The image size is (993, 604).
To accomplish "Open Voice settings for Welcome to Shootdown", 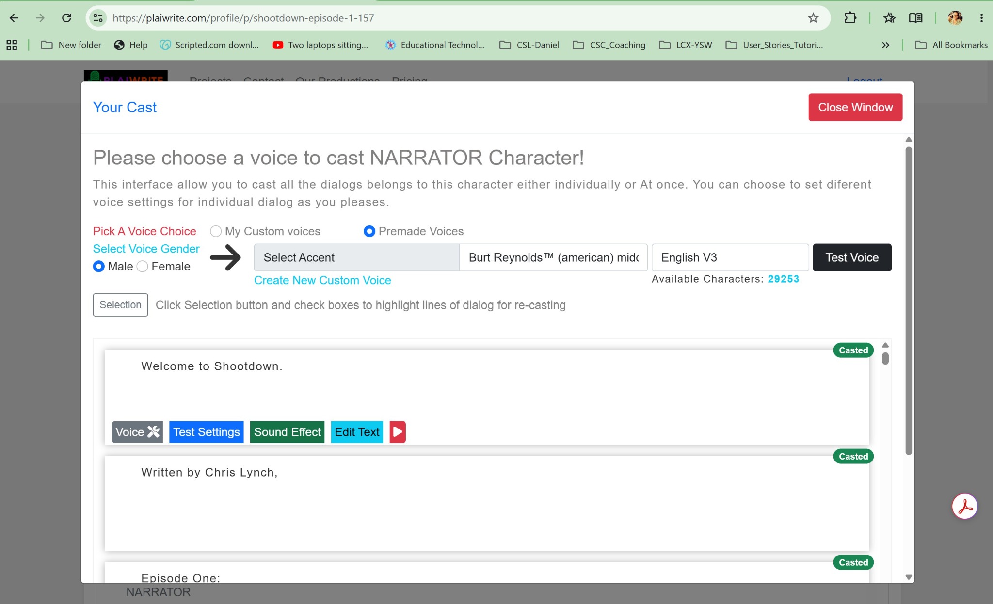I will 137,432.
